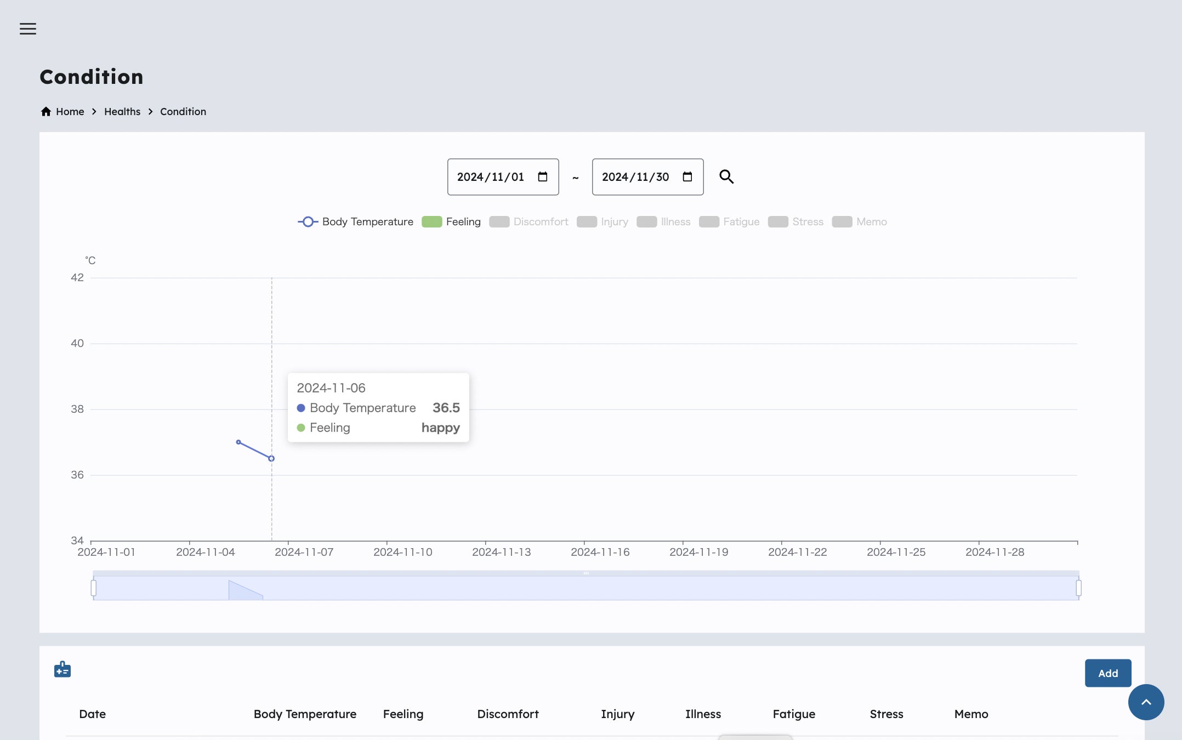Click the left zoom slider handle
Screen dimensions: 1182x740
[x=94, y=588]
